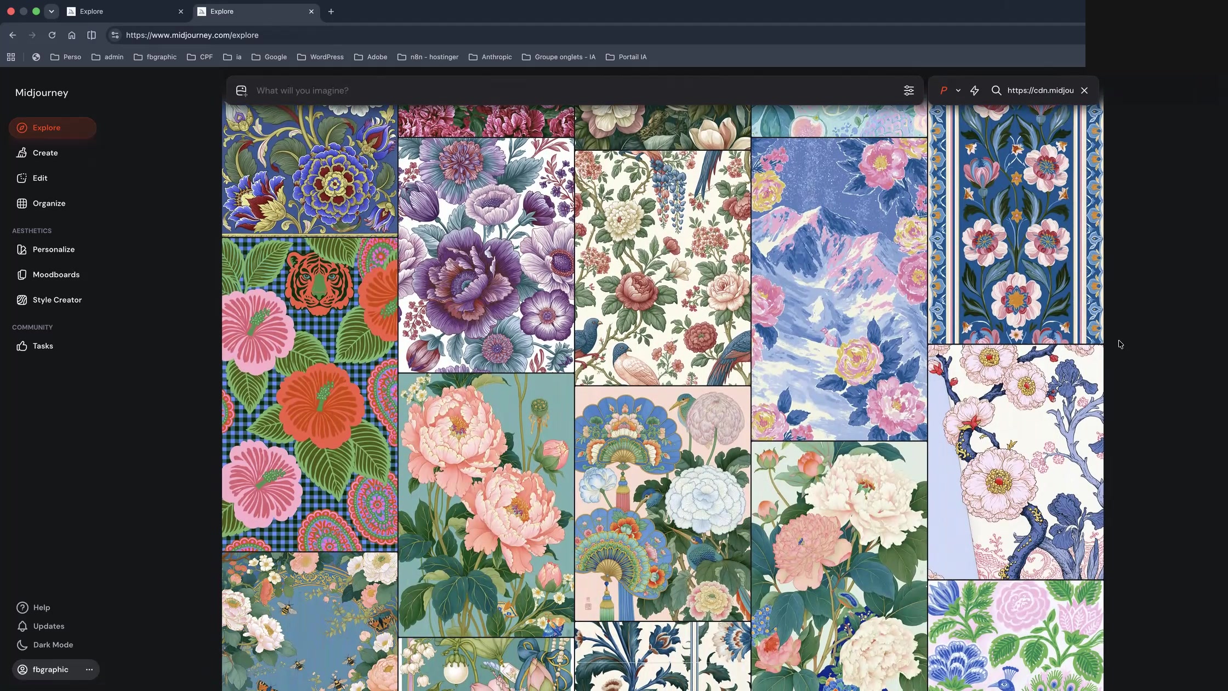Open the cream floral with birds image
Screen dimensions: 1228x691
(x=663, y=268)
